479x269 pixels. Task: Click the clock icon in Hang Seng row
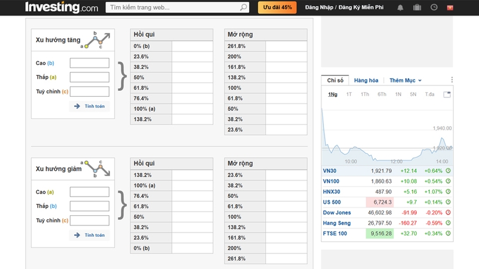(x=448, y=223)
